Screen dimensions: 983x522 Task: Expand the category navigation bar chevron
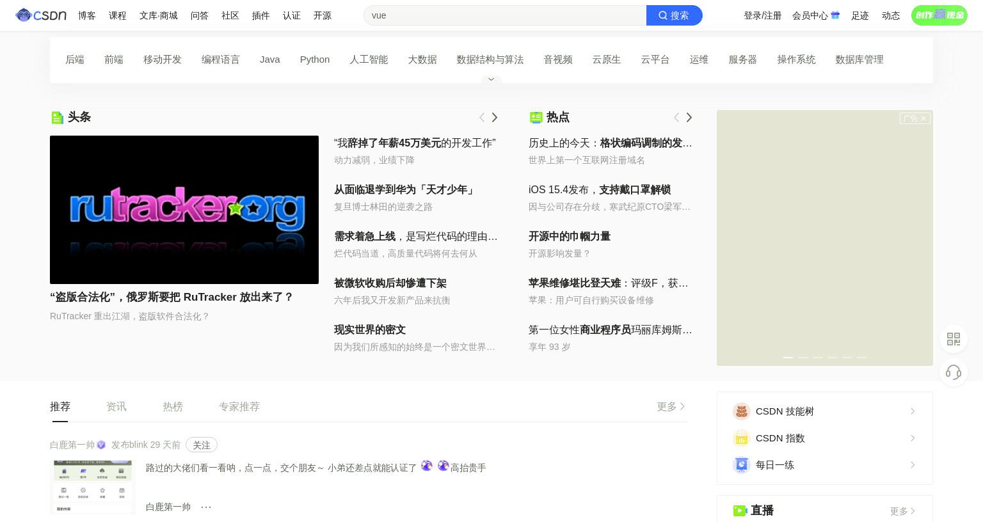[491, 79]
